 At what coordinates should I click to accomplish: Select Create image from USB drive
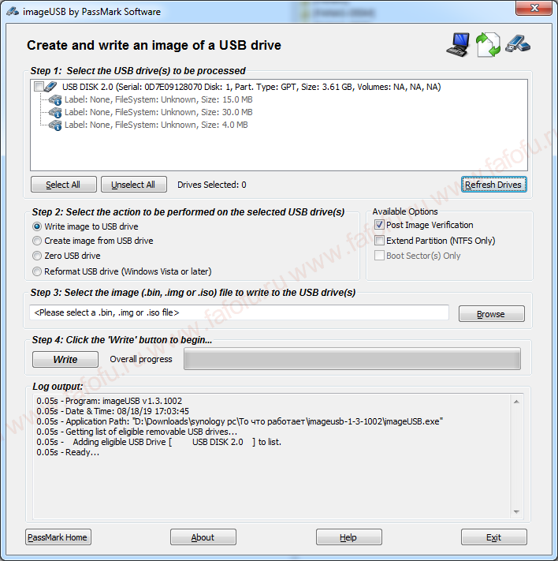(x=37, y=241)
